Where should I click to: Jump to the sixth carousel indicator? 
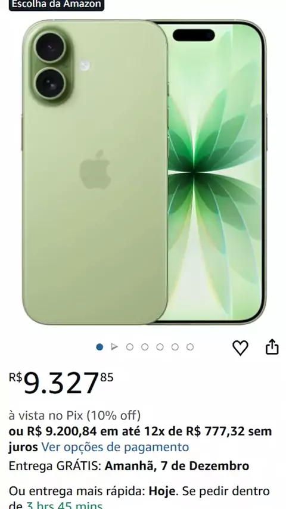pos(175,347)
